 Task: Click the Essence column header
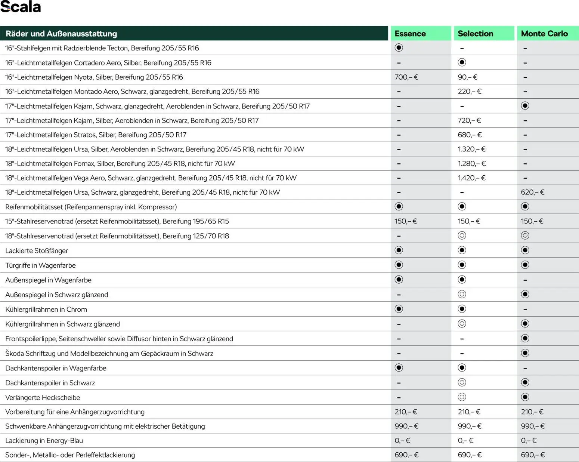(x=410, y=34)
